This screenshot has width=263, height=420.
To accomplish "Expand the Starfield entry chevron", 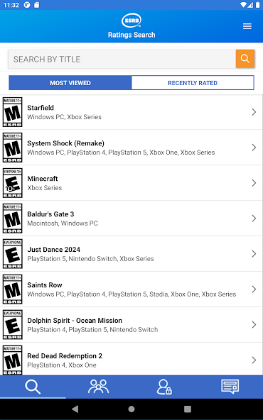I will pos(254,112).
